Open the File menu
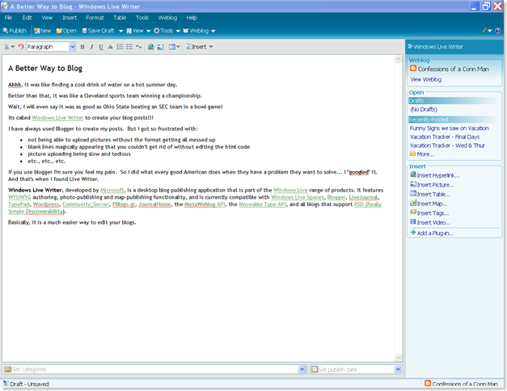The width and height of the screenshot is (507, 391). click(8, 18)
